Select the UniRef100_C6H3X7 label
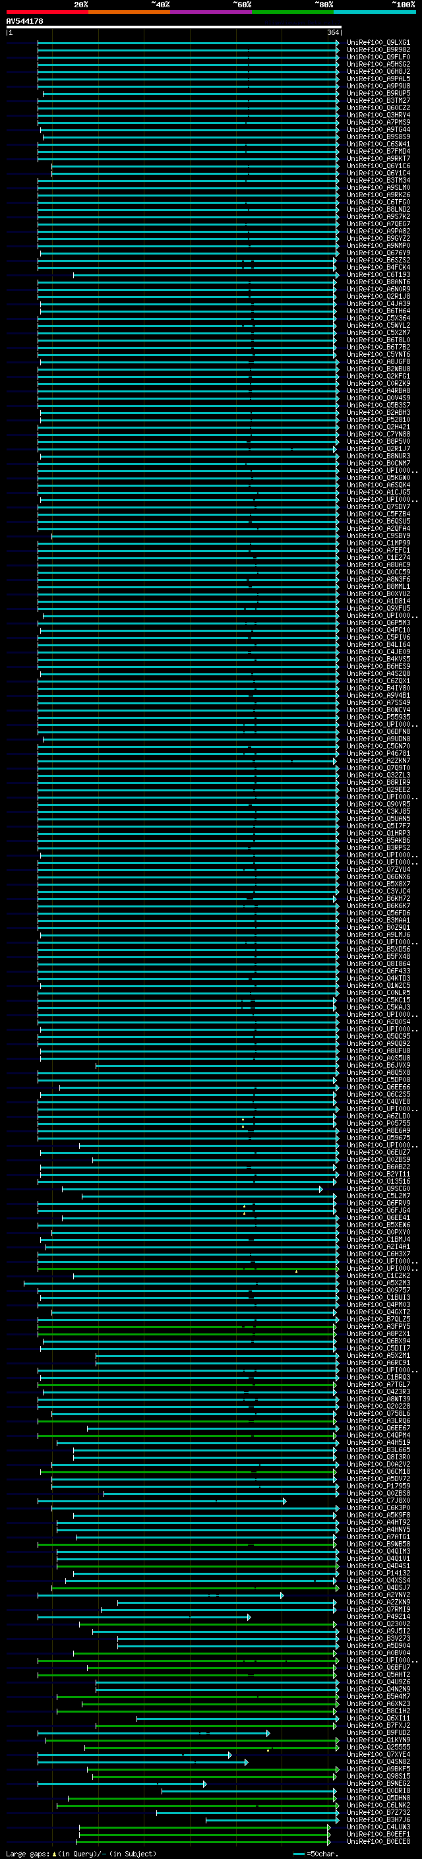Viewport: 422px width, 1859px height. pyautogui.click(x=378, y=1254)
